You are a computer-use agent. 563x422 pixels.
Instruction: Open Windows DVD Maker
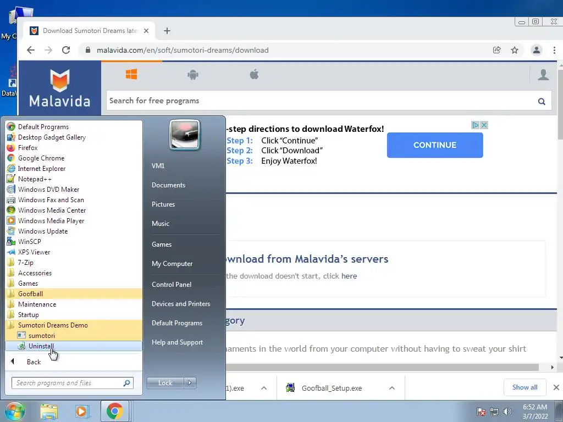coord(74,189)
